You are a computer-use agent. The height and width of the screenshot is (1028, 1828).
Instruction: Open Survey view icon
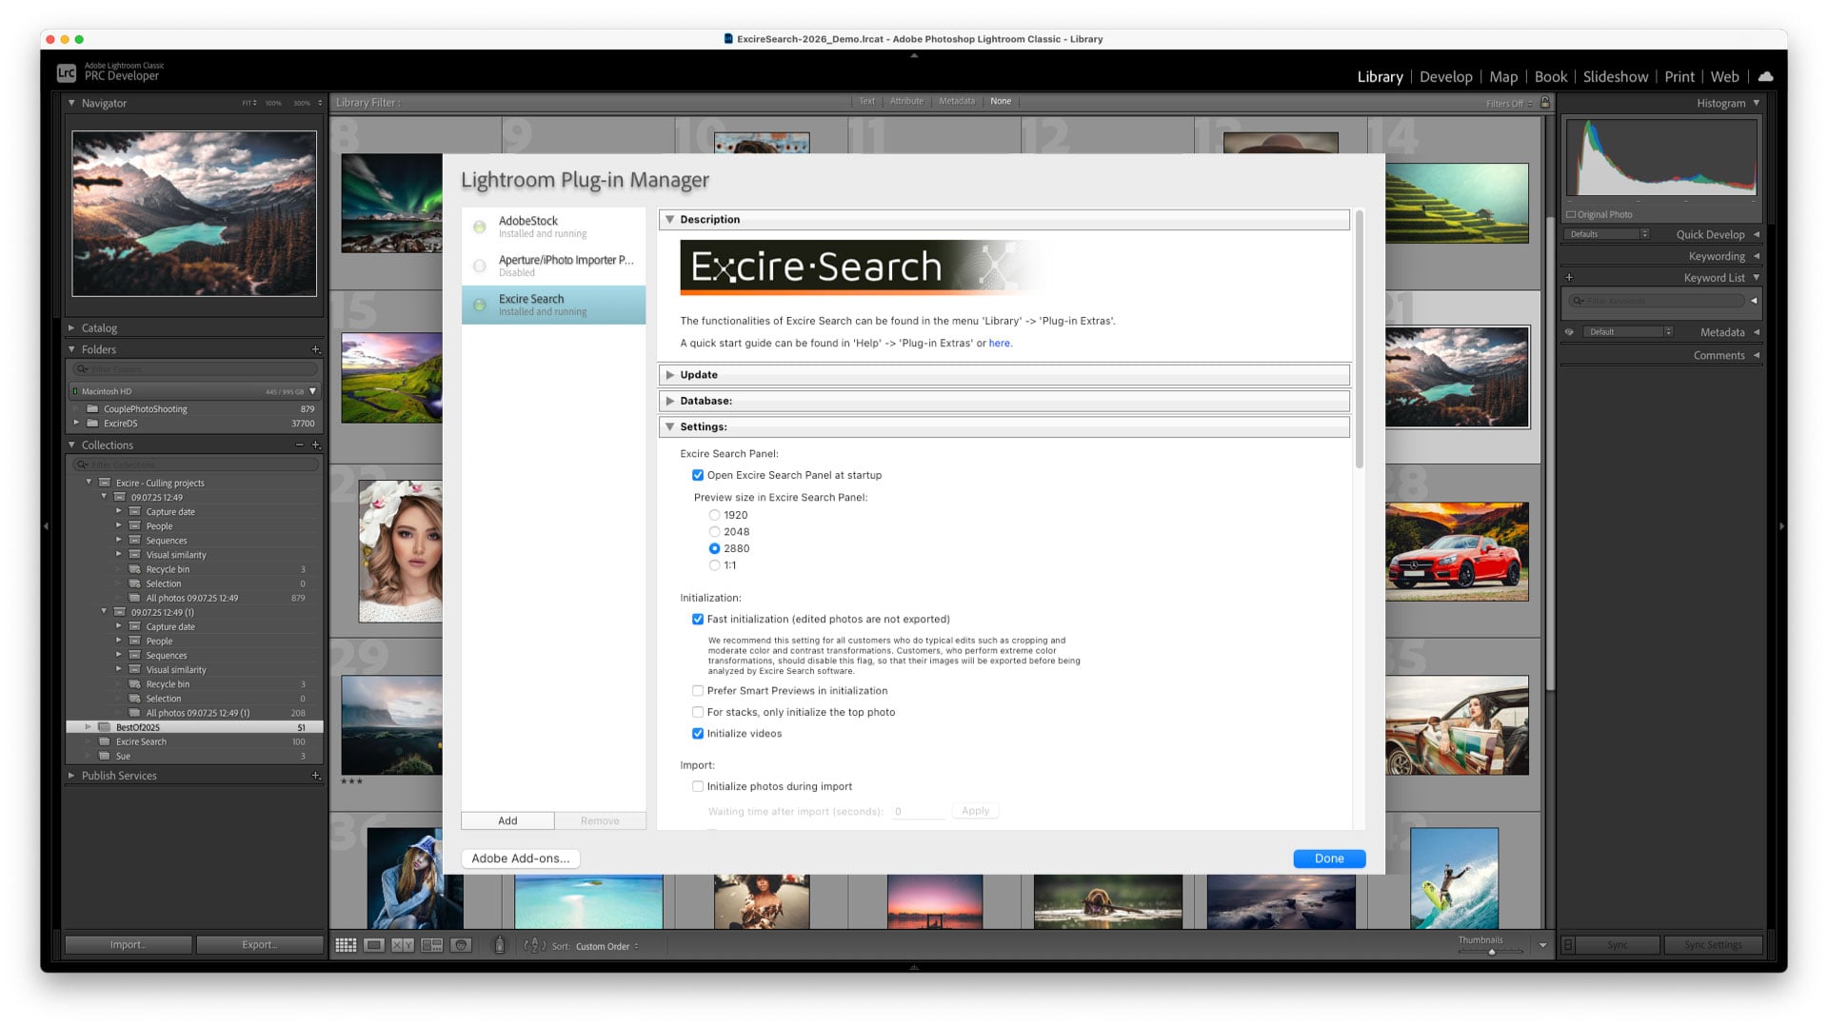[x=432, y=945]
